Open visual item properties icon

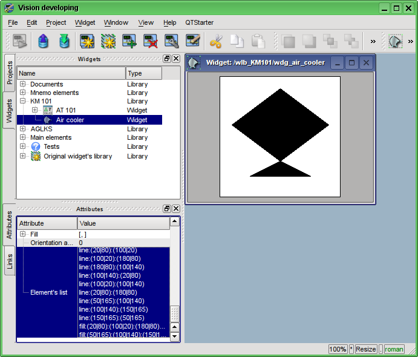[172, 42]
